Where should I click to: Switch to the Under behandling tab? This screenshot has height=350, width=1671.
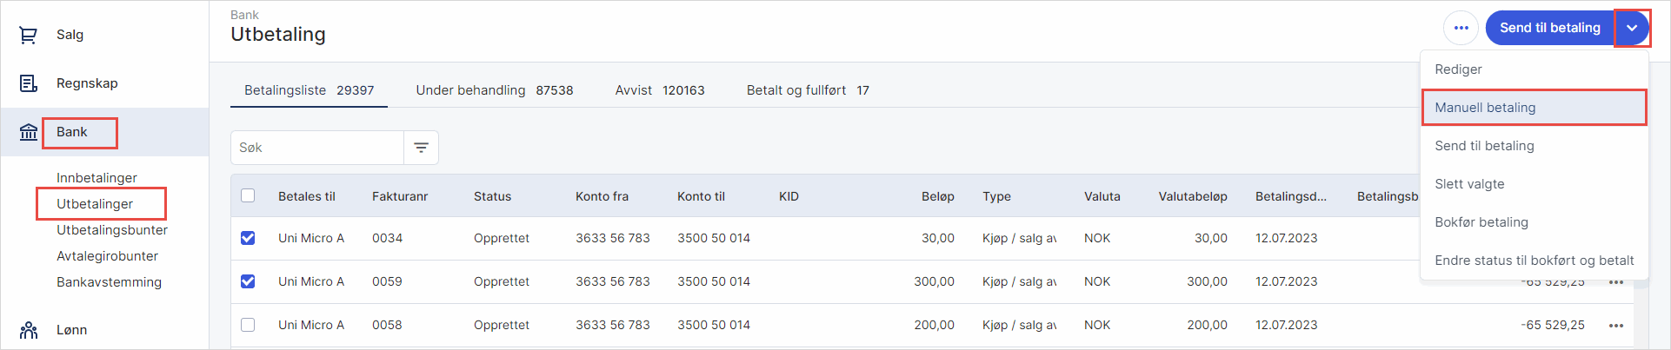pyautogui.click(x=494, y=90)
